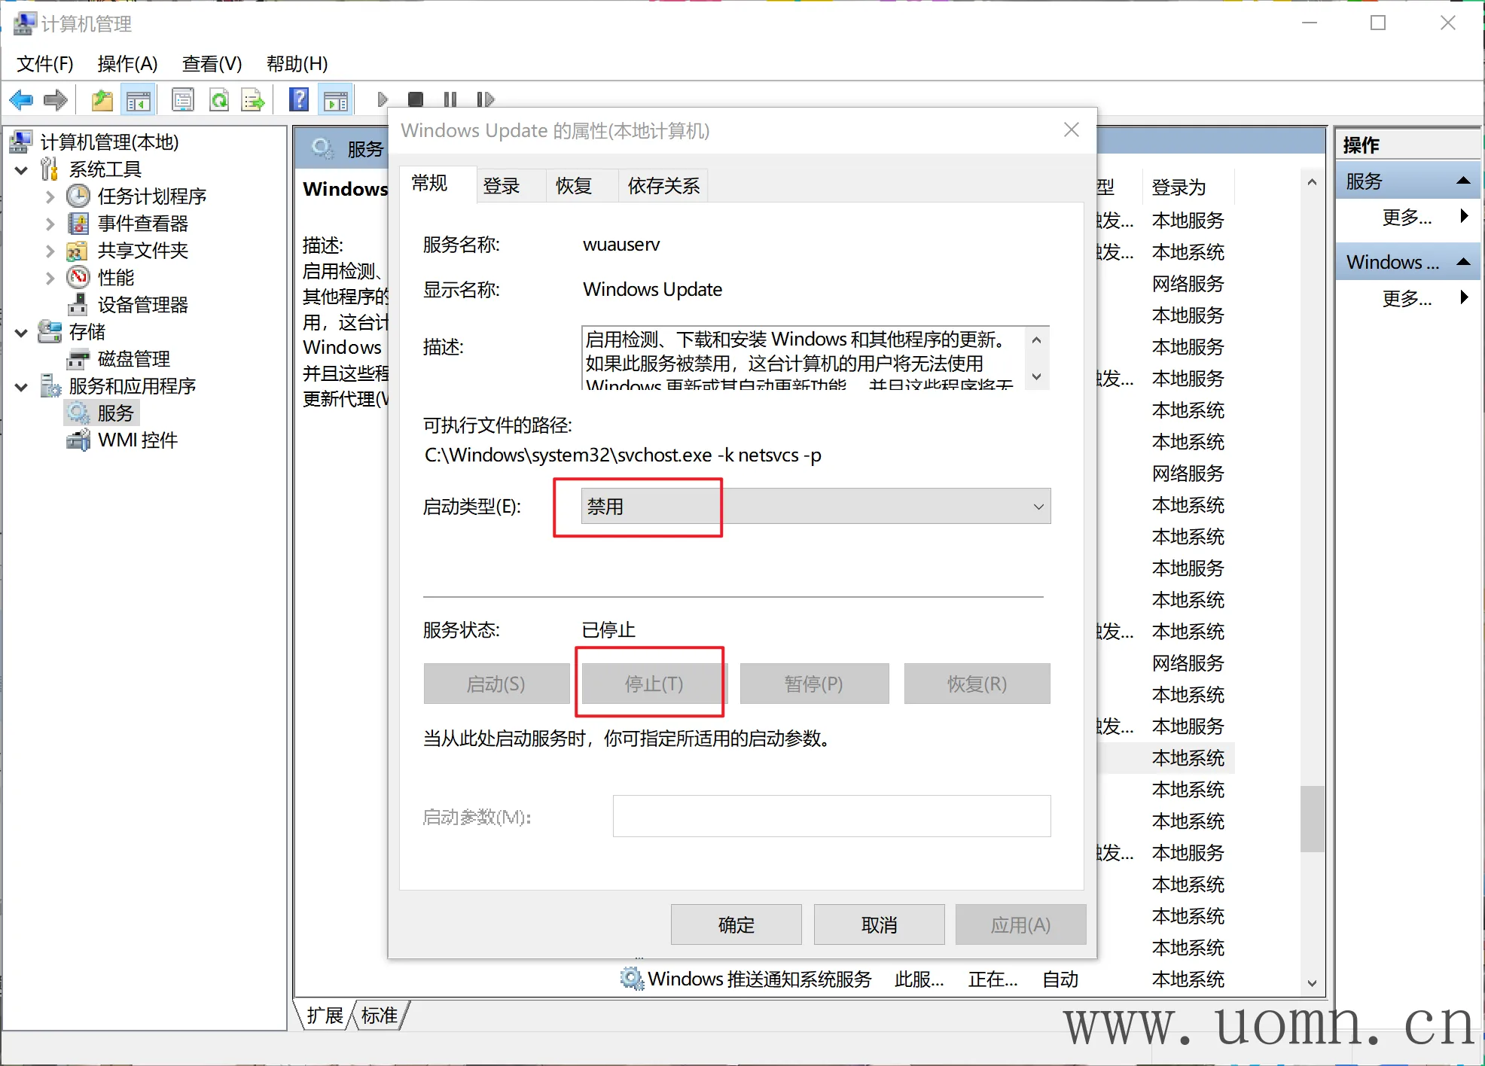1485x1066 pixels.
Task: Toggle show/hide action pane icon
Action: pos(336,99)
